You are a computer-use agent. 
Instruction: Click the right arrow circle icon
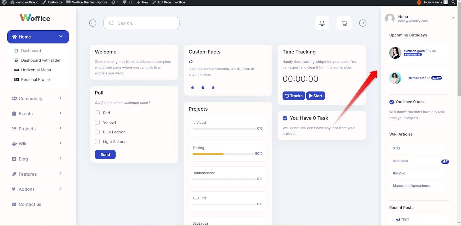362,23
